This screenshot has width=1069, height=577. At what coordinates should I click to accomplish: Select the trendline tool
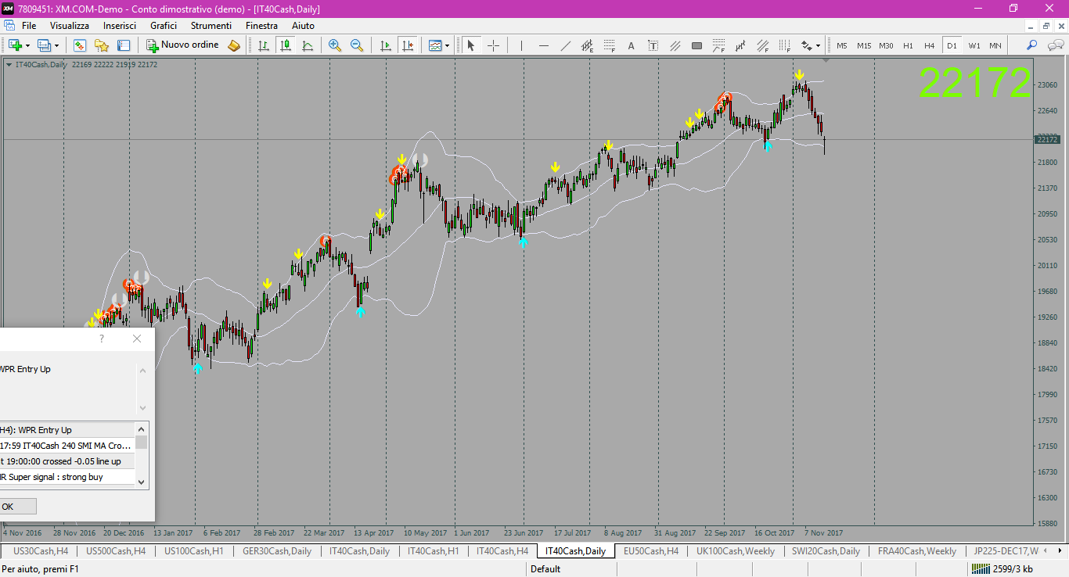pos(565,45)
